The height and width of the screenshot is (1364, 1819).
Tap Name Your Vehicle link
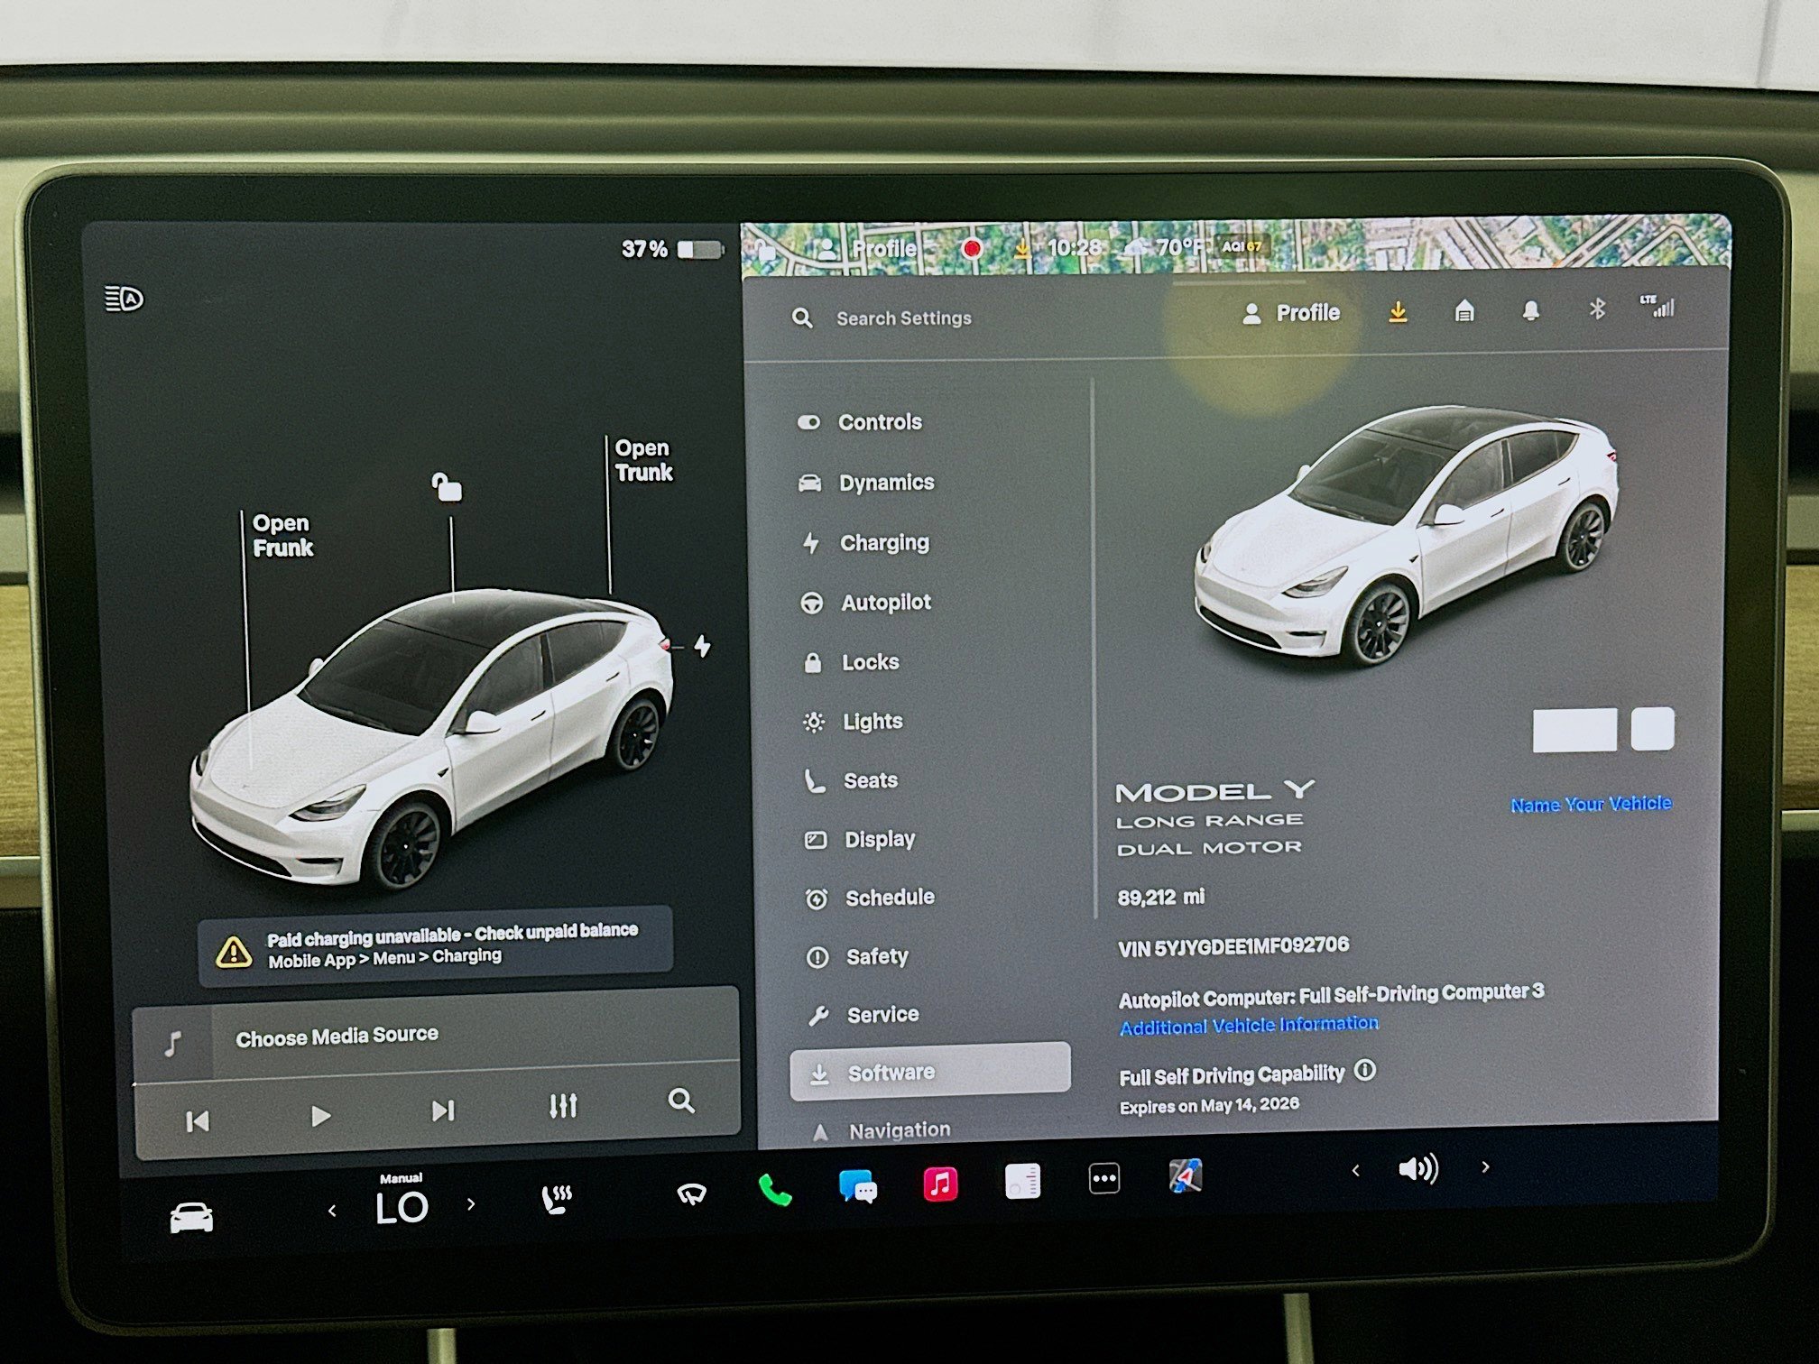click(x=1591, y=804)
